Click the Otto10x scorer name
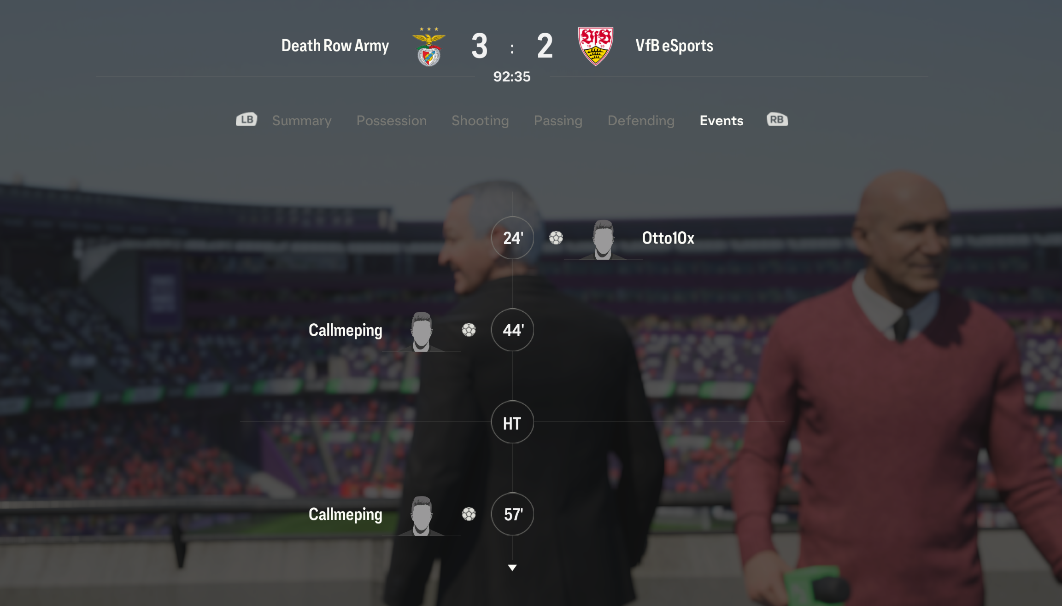This screenshot has height=606, width=1062. coord(668,238)
